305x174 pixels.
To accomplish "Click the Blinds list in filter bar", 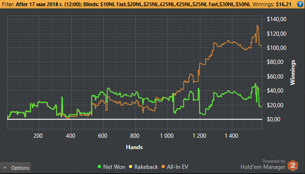I will (x=167, y=4).
